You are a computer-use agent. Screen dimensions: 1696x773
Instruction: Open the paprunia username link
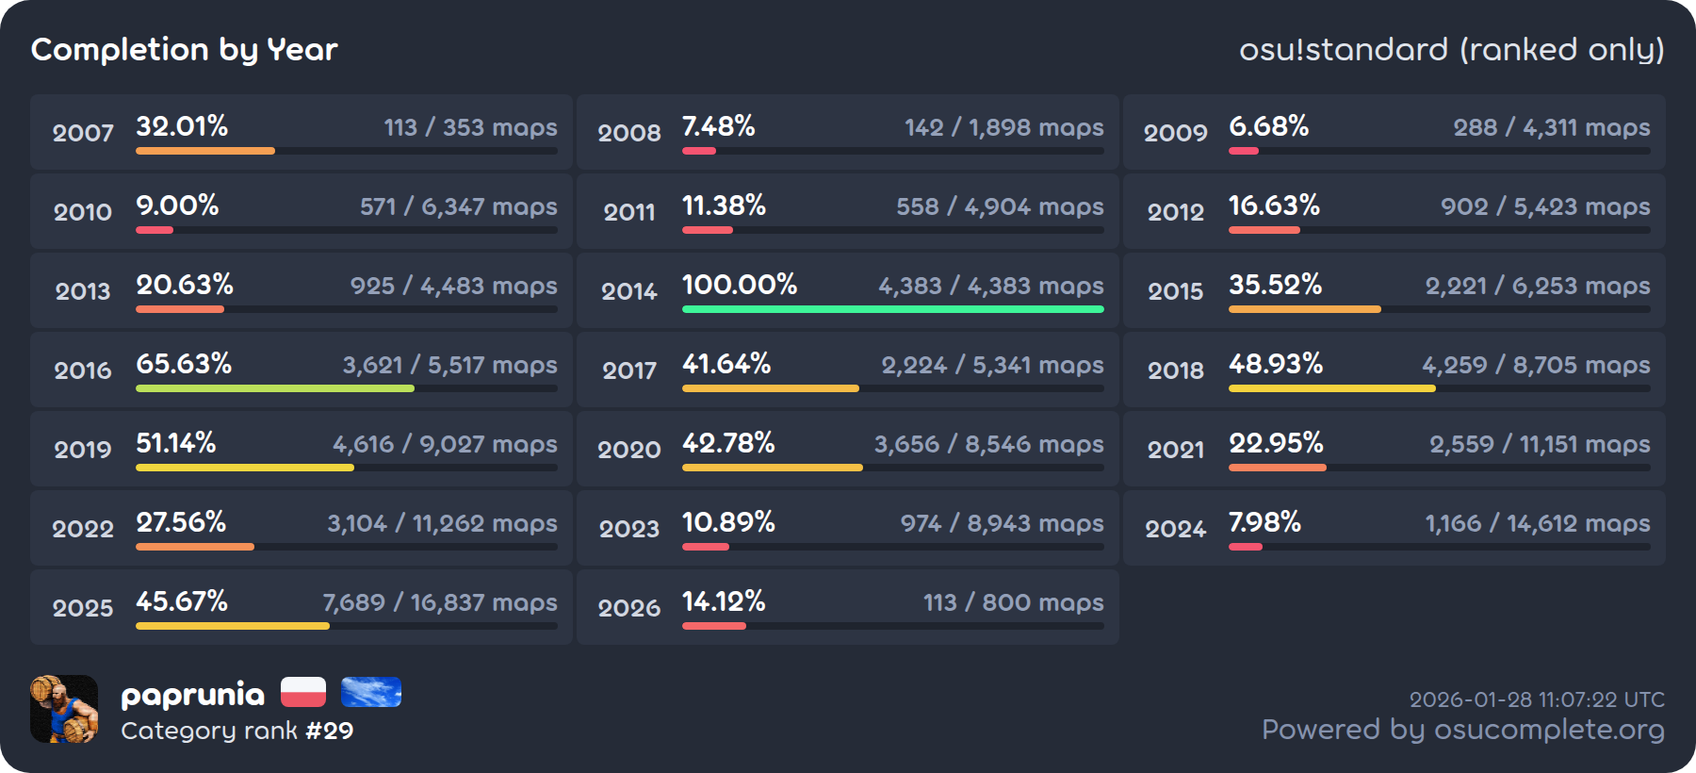pyautogui.click(x=193, y=695)
